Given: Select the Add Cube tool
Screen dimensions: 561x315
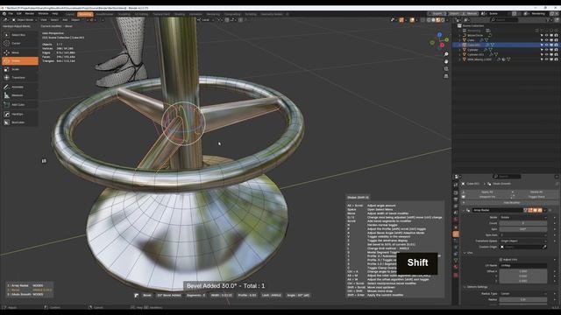Looking at the screenshot, I should [19, 105].
